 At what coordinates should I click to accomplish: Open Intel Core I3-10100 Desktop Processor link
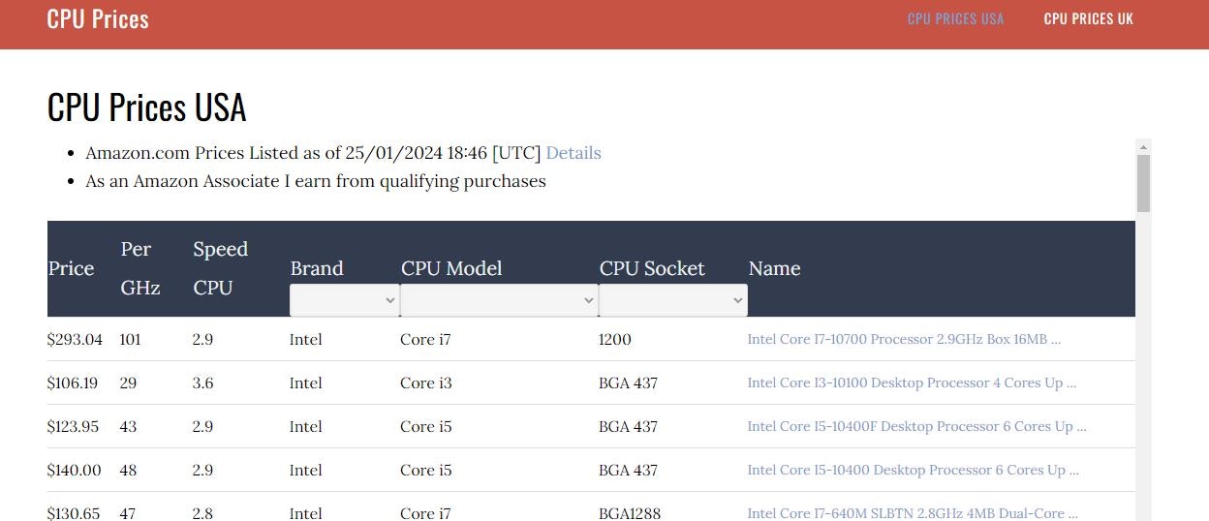(911, 383)
